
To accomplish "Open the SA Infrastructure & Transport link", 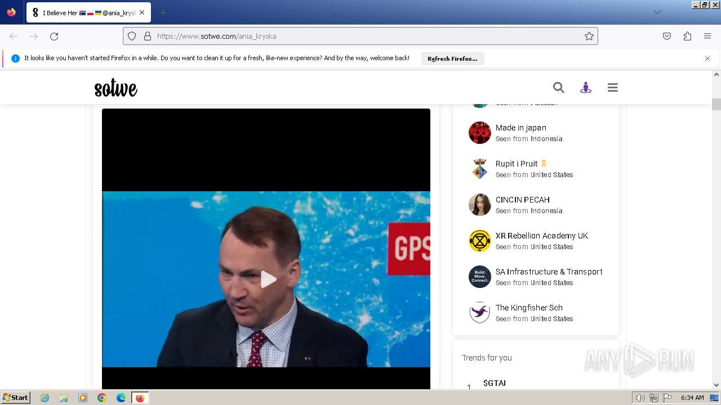I will (549, 272).
